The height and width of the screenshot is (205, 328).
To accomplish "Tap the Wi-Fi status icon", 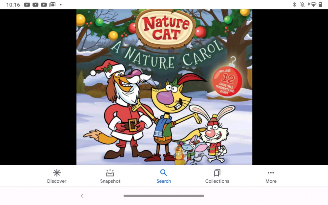I will click(313, 4).
